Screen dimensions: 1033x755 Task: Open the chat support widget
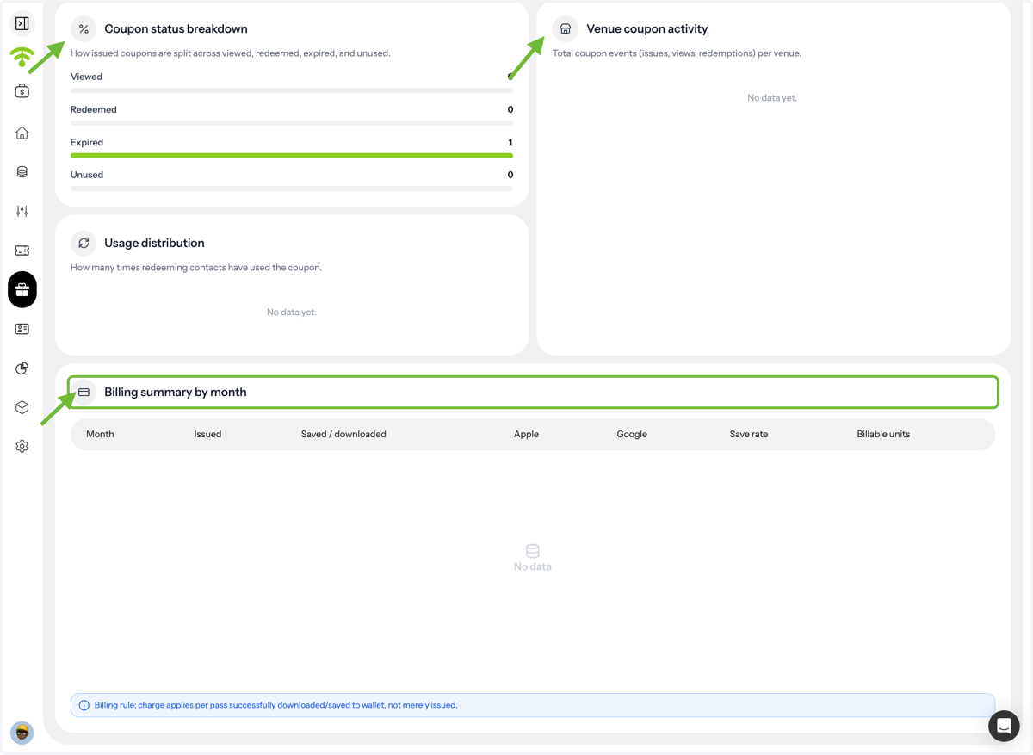[x=1004, y=727]
